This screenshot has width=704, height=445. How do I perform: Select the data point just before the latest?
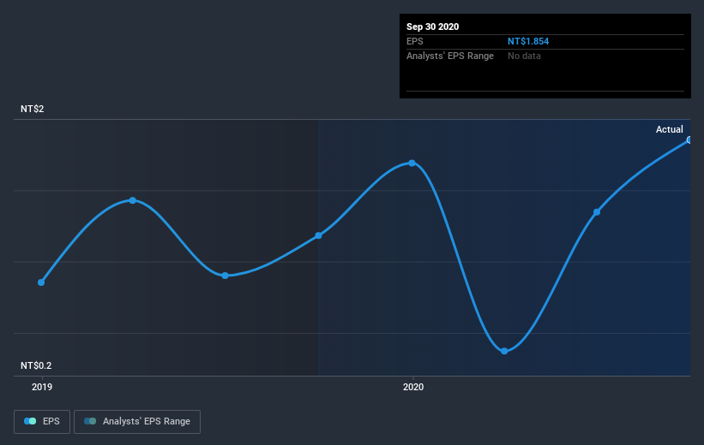pos(597,212)
